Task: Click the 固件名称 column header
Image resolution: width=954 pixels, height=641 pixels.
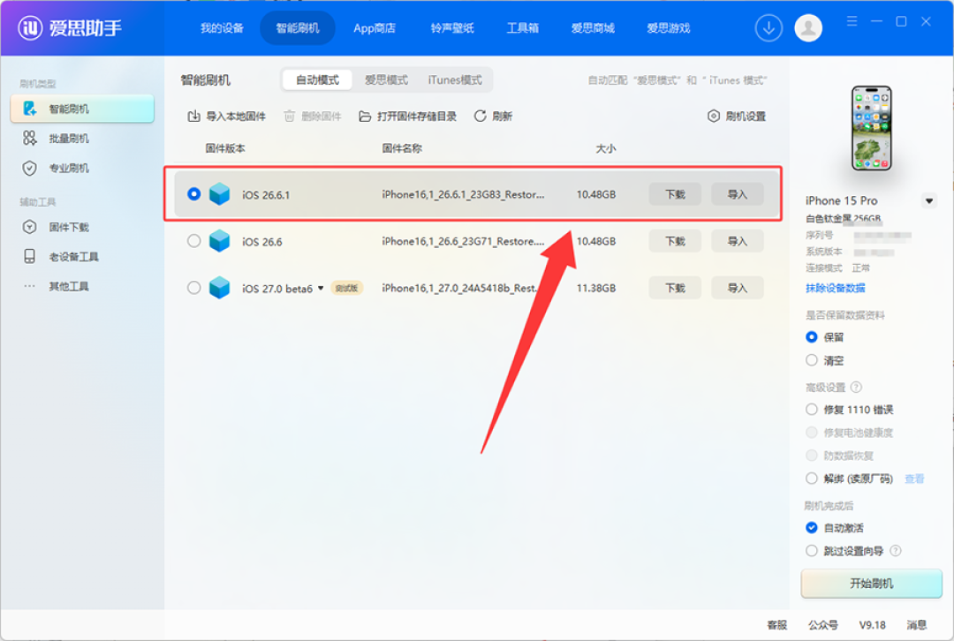Action: pyautogui.click(x=402, y=148)
